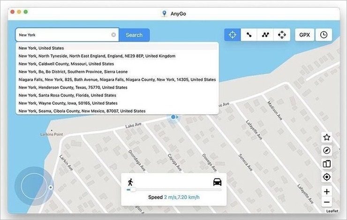Viewport: 347px width, 220px height.
Task: Pick the multi-spot route mode icon
Action: pos(265,35)
